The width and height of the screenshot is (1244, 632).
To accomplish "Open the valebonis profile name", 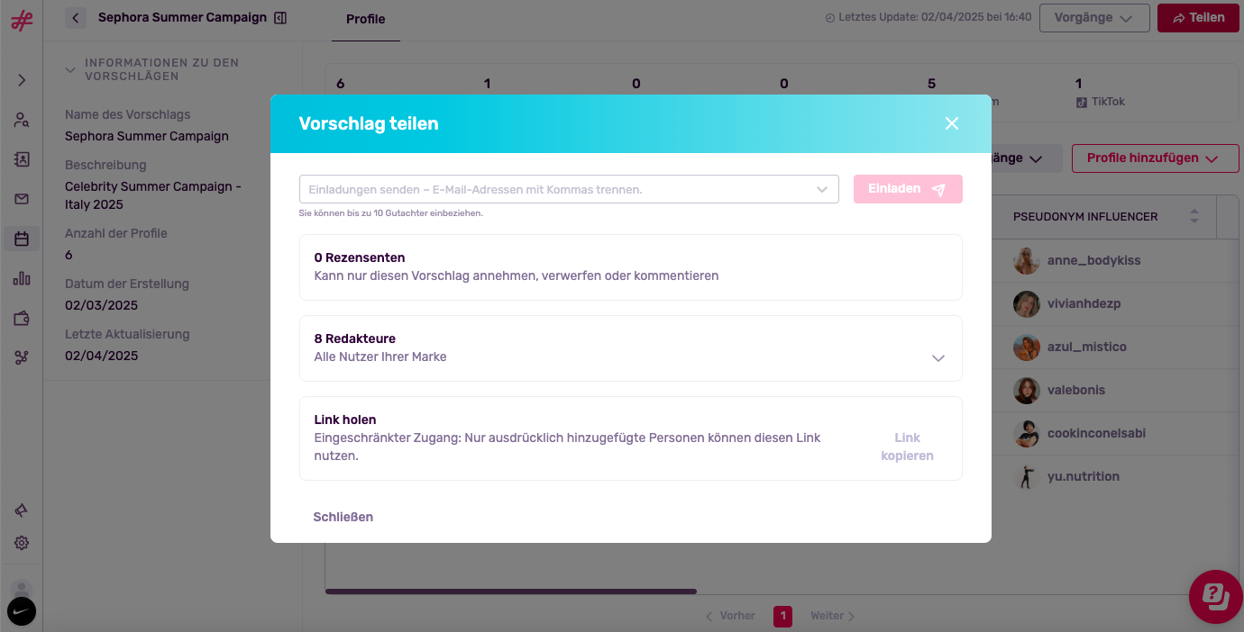I will pos(1076,390).
